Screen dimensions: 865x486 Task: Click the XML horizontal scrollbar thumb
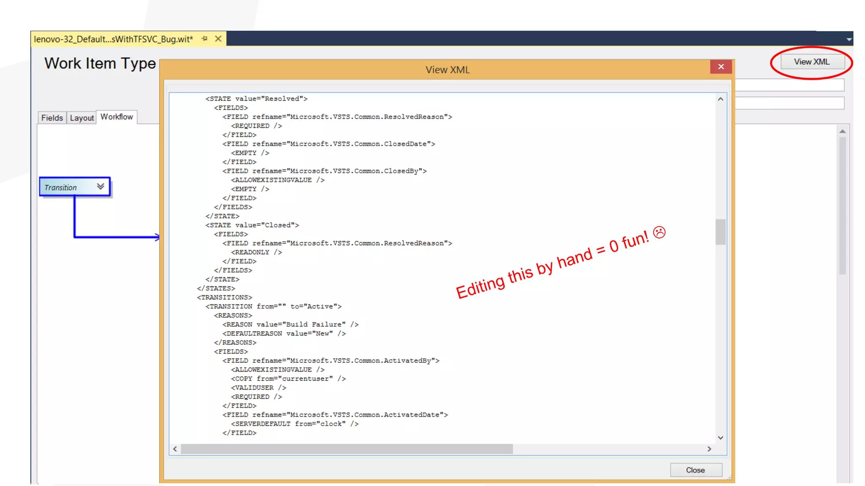[x=346, y=449]
